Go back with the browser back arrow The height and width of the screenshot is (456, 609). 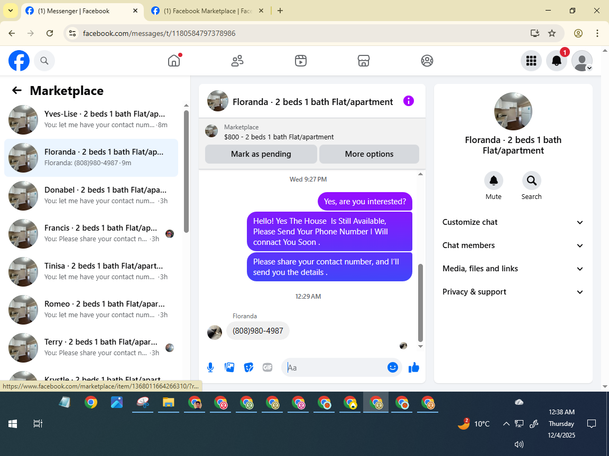pyautogui.click(x=12, y=33)
